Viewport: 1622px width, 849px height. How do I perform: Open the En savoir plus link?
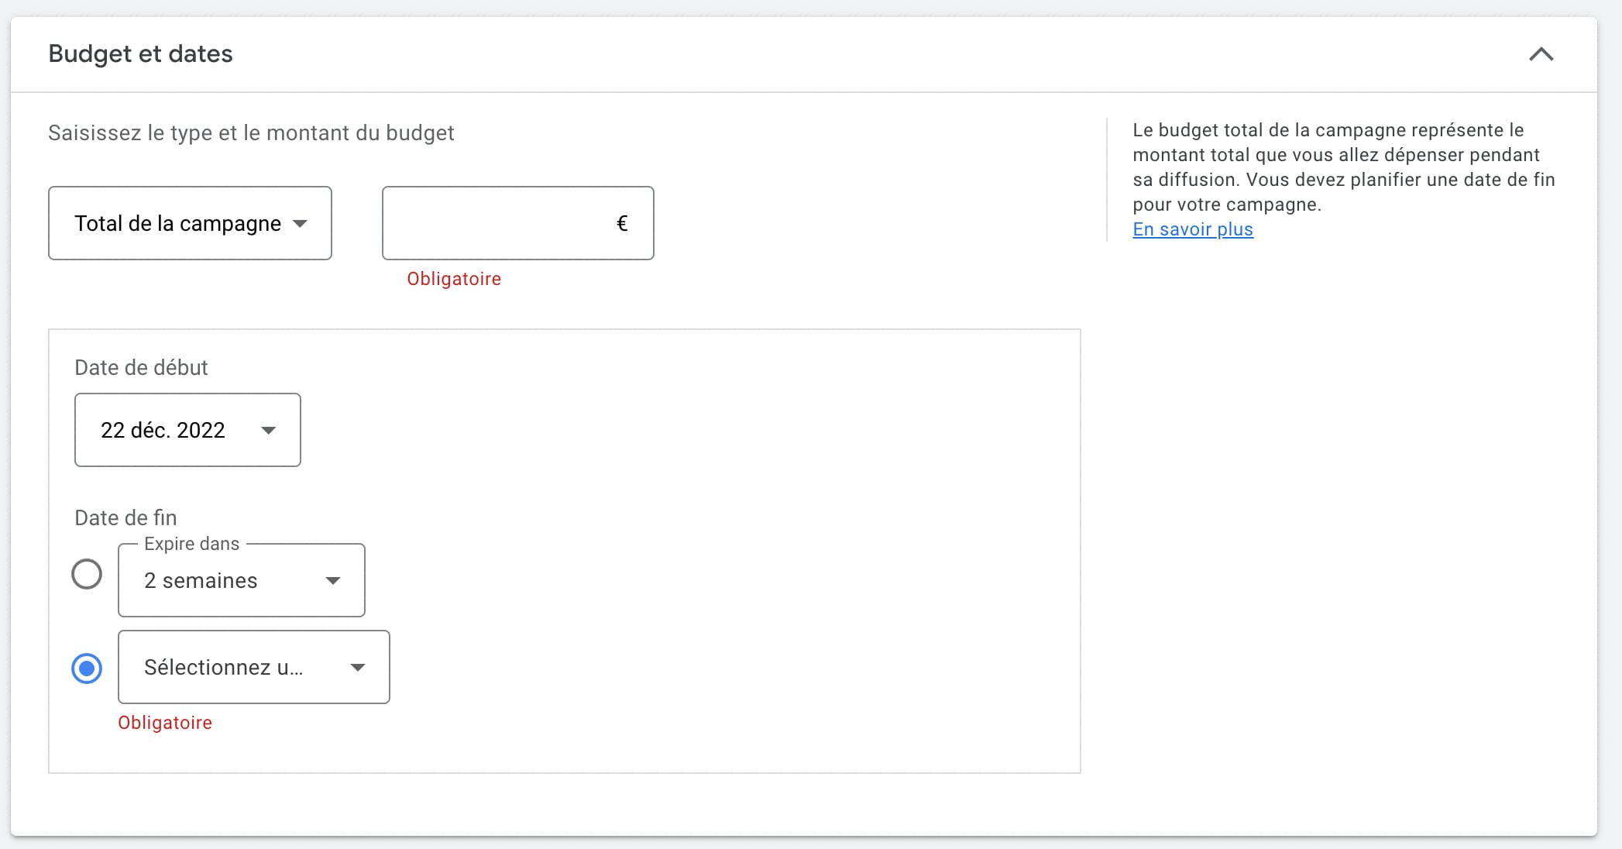tap(1192, 229)
